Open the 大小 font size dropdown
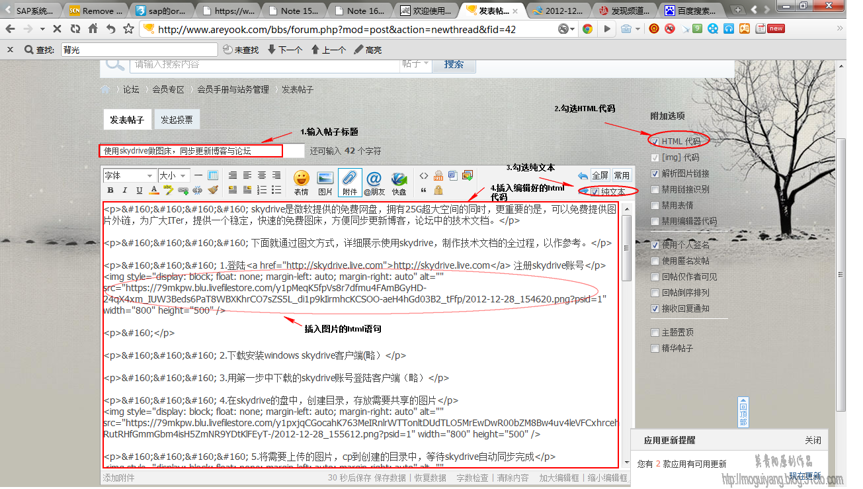Image resolution: width=863 pixels, height=489 pixels. click(x=174, y=175)
